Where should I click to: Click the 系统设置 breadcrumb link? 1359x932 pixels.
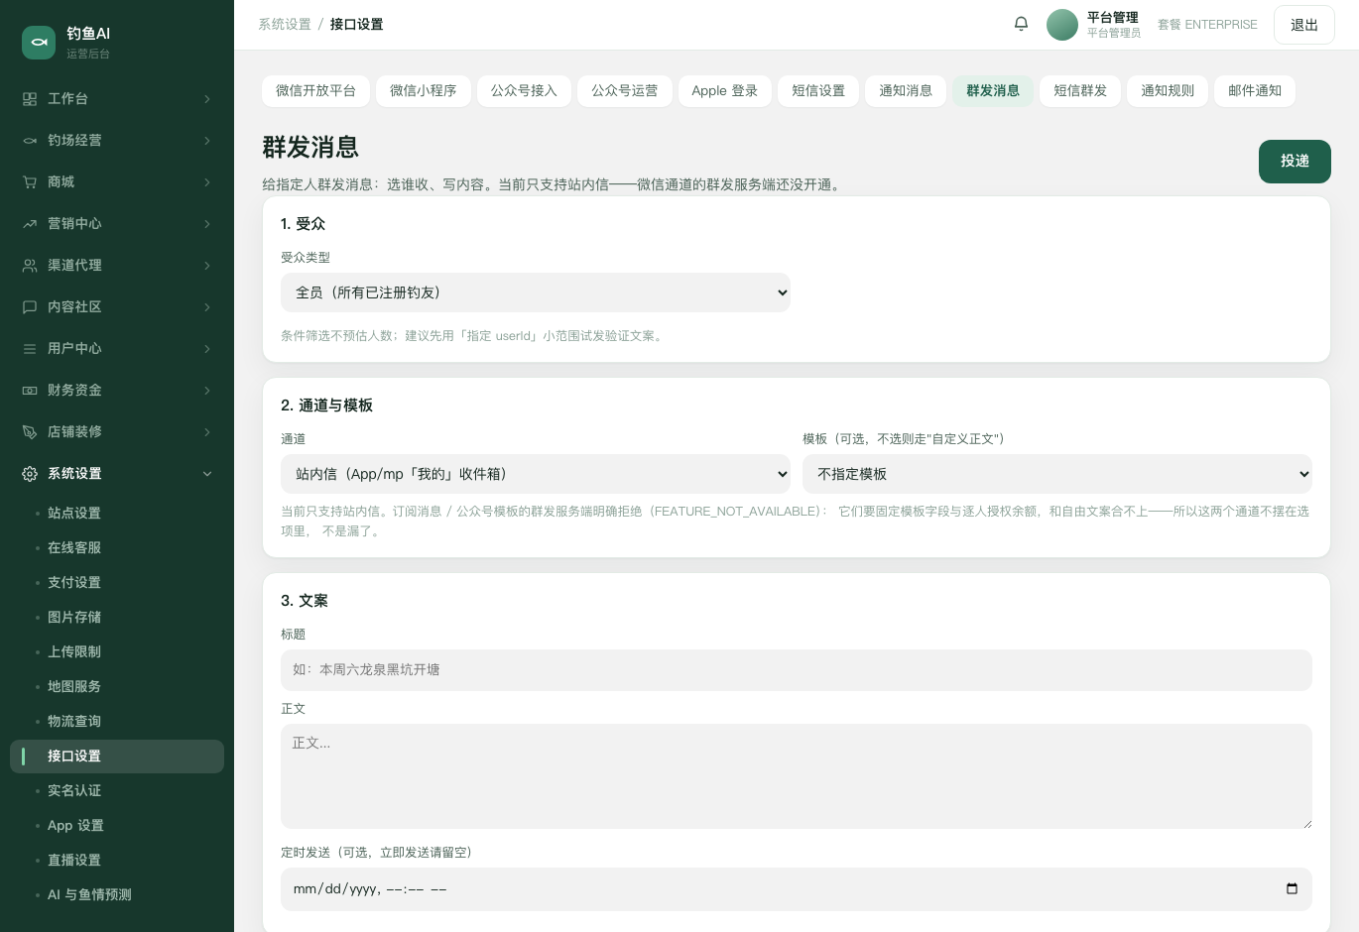[285, 24]
